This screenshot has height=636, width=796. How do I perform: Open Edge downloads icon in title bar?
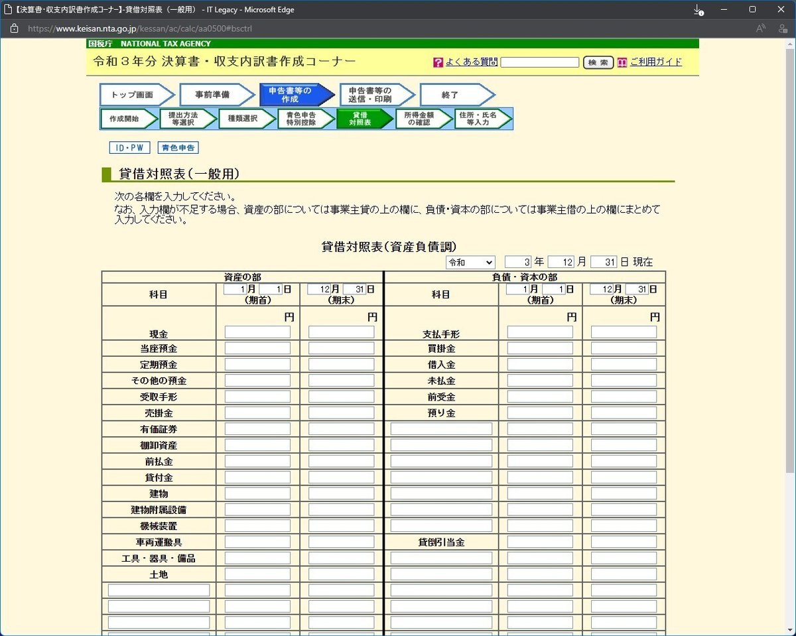click(698, 10)
